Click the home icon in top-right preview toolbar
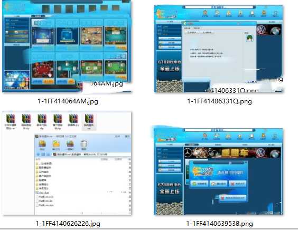Viewport: 298px width, 230px height. pyautogui.click(x=205, y=13)
